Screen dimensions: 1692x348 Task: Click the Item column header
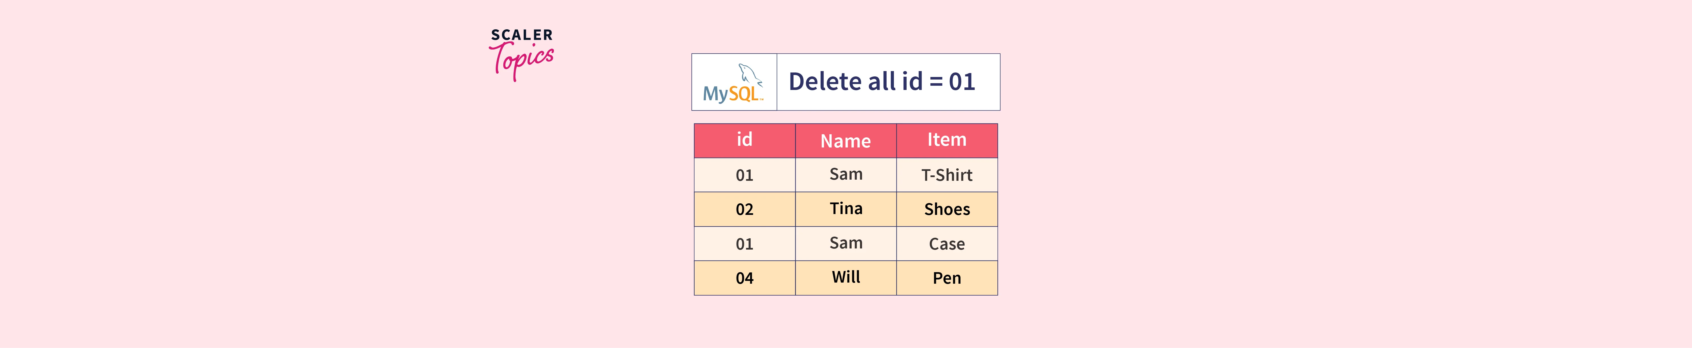(x=946, y=140)
